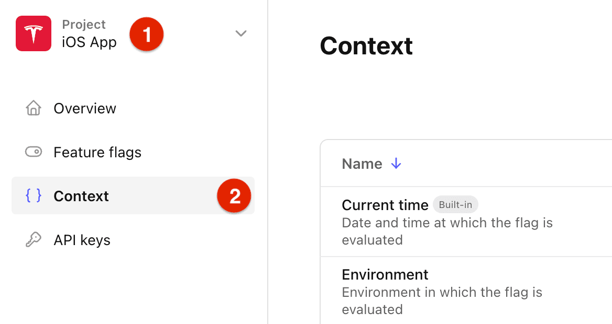Navigate to API keys
The height and width of the screenshot is (324, 612).
(82, 240)
